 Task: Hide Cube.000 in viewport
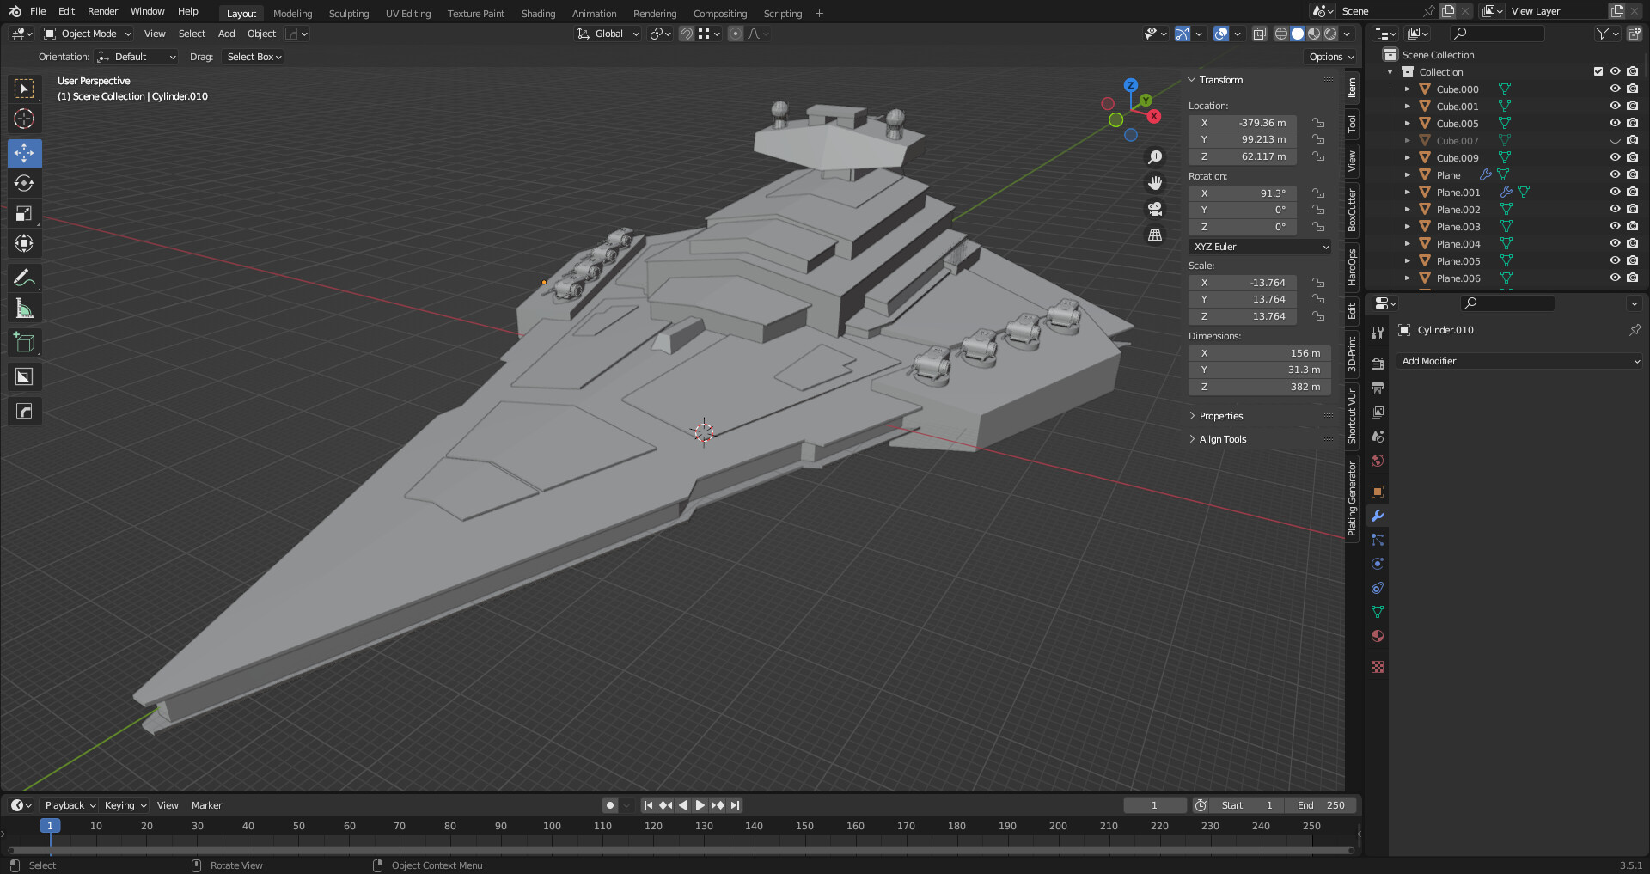(x=1615, y=89)
